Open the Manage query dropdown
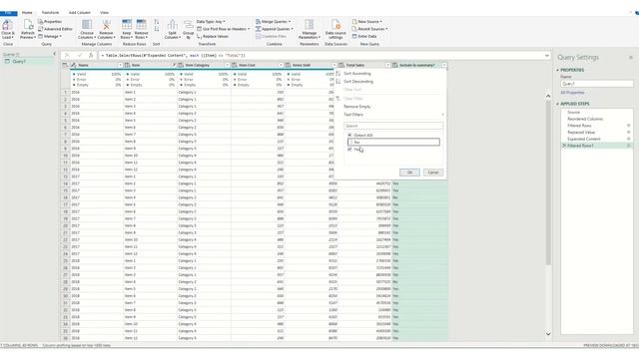The height and width of the screenshot is (359, 639). point(50,36)
